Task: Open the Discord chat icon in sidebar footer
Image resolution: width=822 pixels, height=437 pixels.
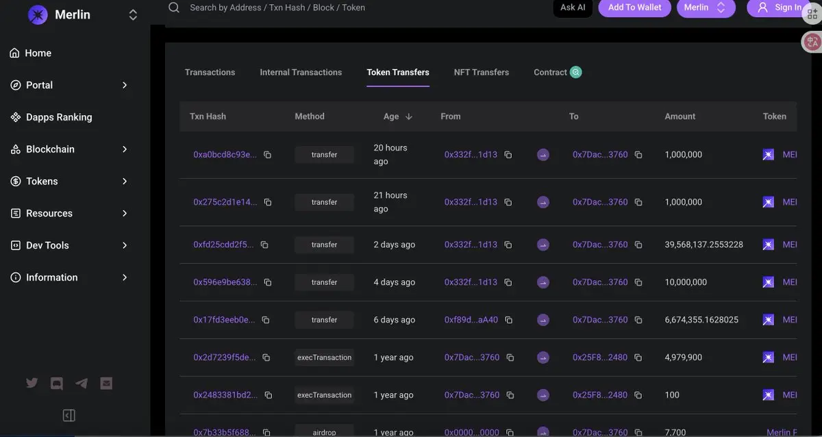Action: click(57, 384)
